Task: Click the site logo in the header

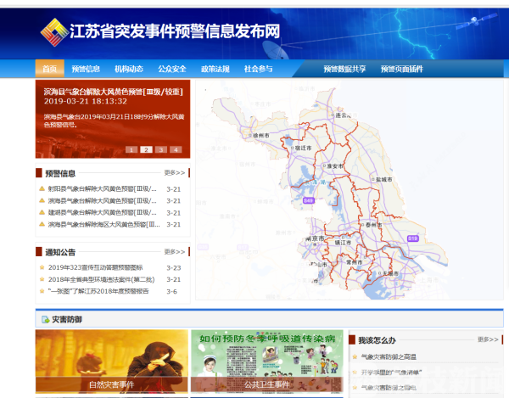Action: click(57, 33)
